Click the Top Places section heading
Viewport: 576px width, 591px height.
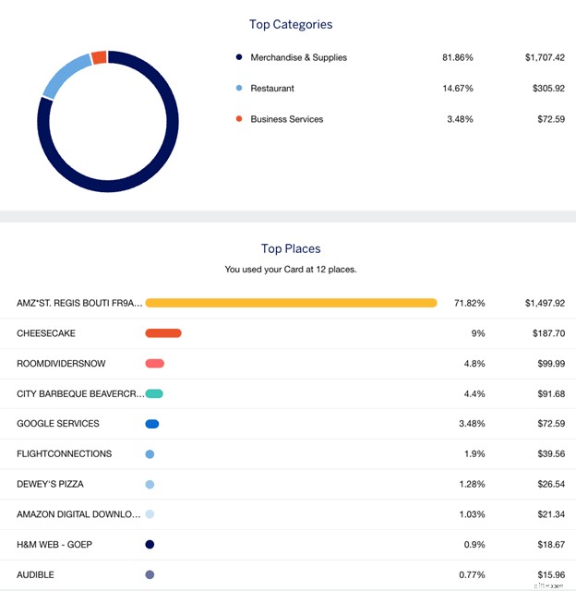pyautogui.click(x=291, y=248)
